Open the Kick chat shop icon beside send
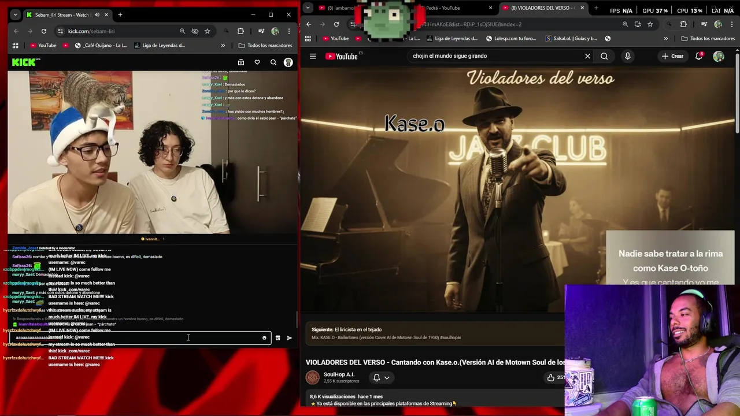Image resolution: width=740 pixels, height=416 pixels. pos(277,338)
